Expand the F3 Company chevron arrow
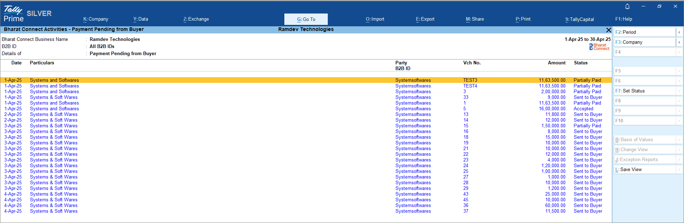 679,42
